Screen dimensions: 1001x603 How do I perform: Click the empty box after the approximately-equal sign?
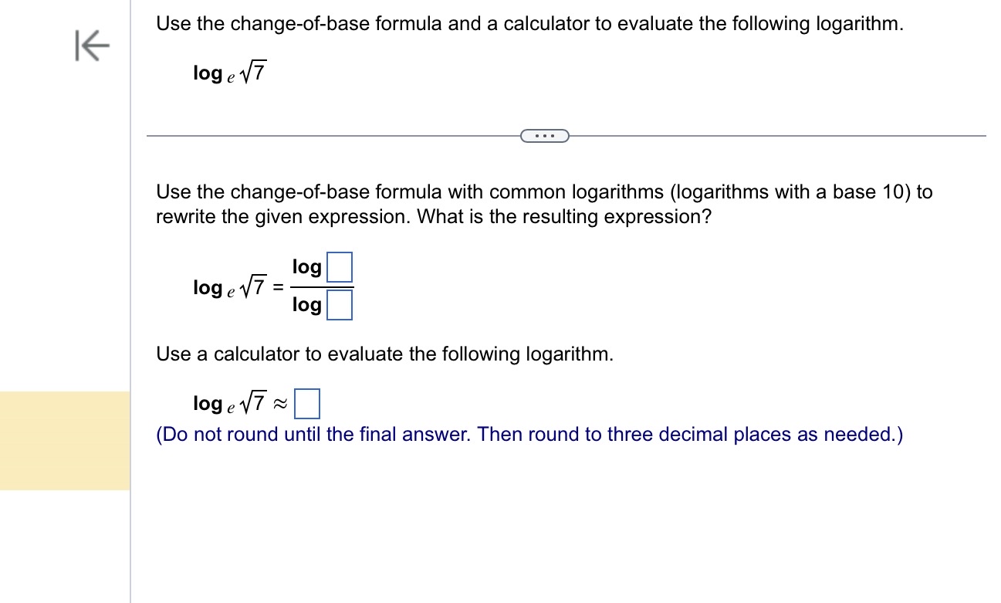[x=308, y=402]
